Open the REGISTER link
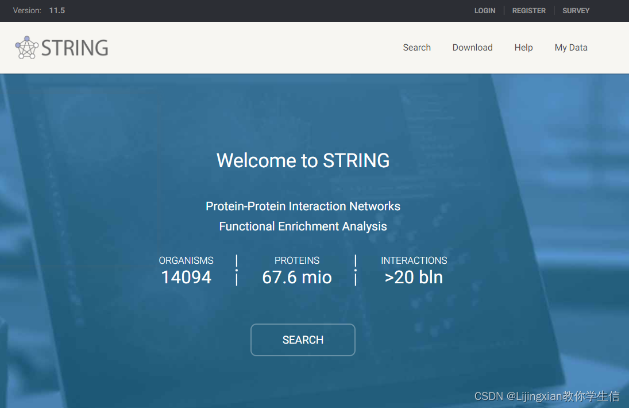Viewport: 629px width, 408px height. pyautogui.click(x=528, y=11)
